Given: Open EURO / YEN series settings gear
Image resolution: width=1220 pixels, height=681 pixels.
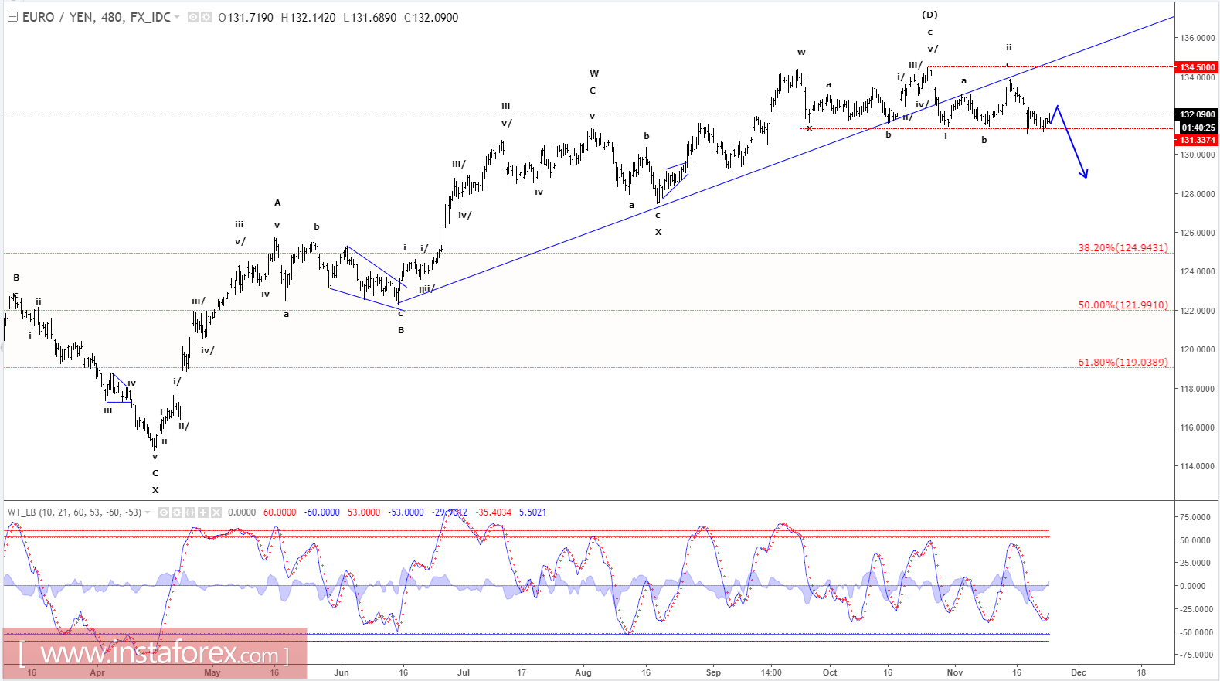Looking at the screenshot, I should (206, 17).
